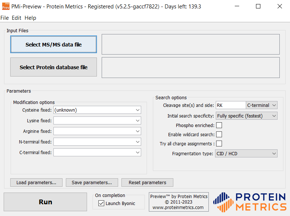Expand the N-terminal fixed dropdown
Screen dimensions: 290x216
click(x=97, y=142)
